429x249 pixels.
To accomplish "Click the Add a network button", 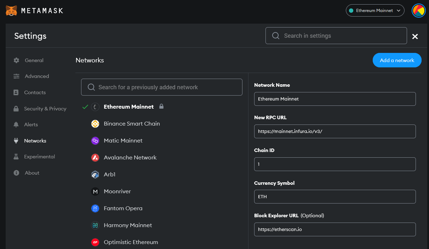I will (397, 60).
